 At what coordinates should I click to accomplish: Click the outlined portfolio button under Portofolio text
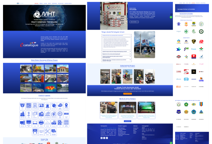[x=134, y=22]
